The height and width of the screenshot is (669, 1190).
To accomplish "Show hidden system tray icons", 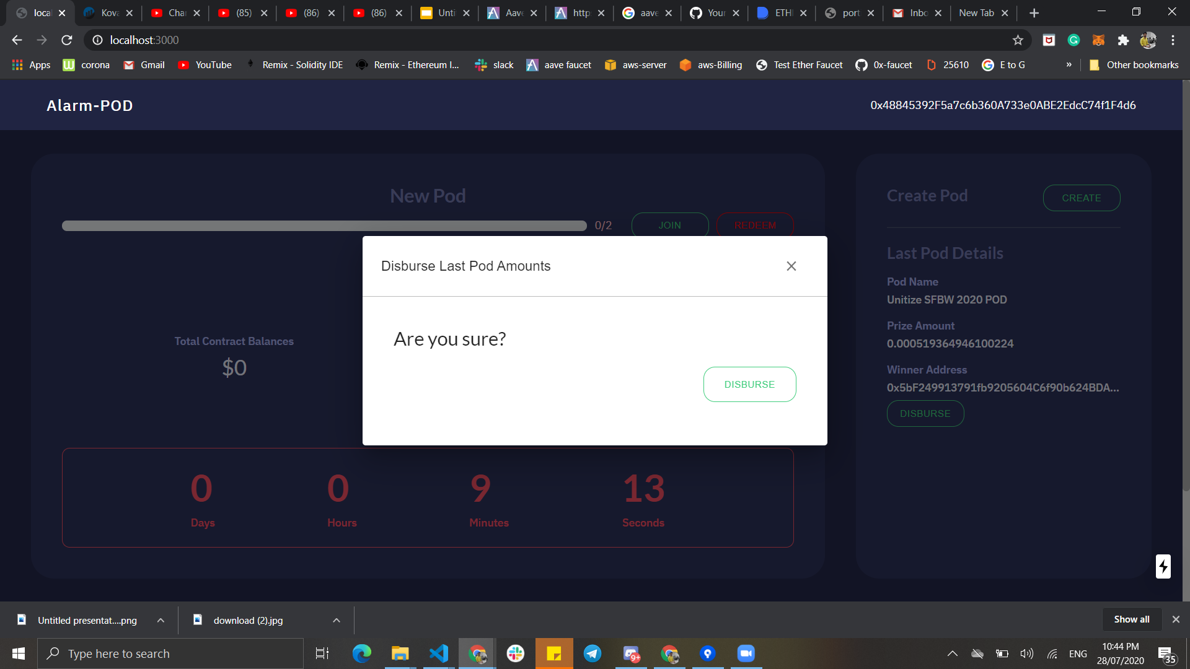I will tap(953, 654).
